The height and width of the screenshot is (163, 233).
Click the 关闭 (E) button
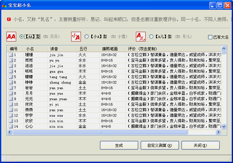(x=200, y=145)
